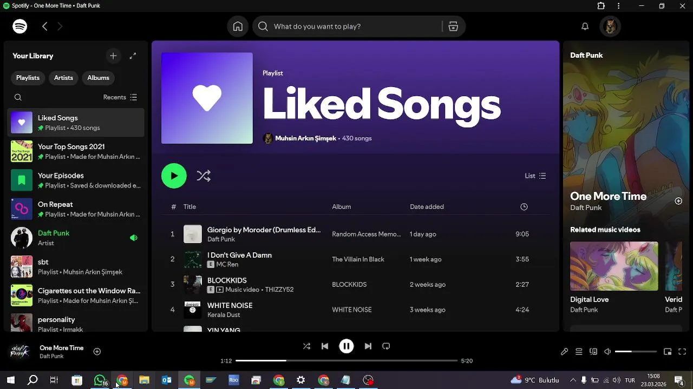
Task: Go back with the left arrow
Action: click(x=45, y=26)
